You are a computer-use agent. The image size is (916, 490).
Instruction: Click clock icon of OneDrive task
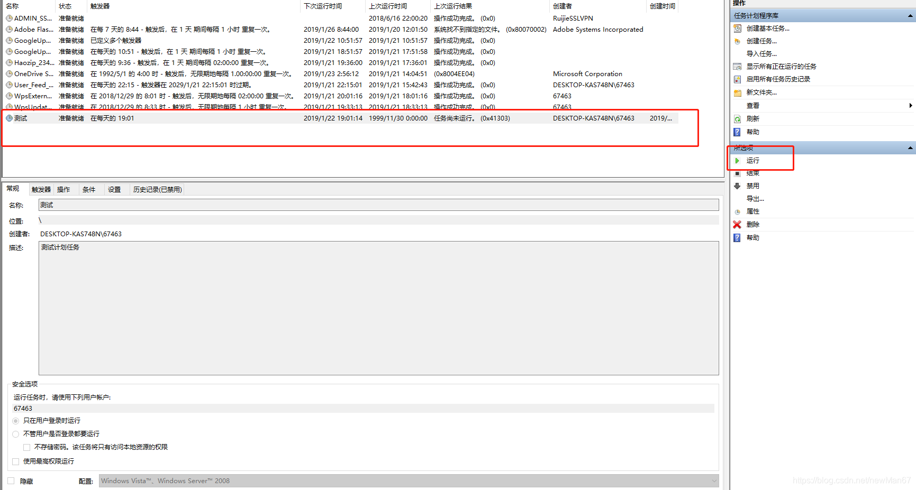point(9,74)
